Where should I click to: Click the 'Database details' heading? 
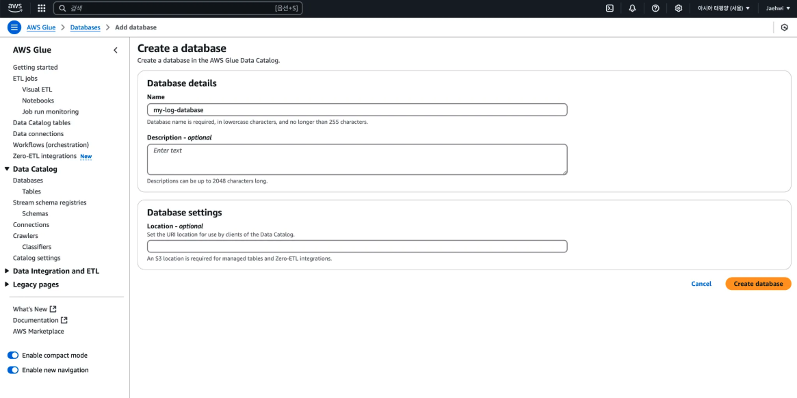(x=181, y=83)
